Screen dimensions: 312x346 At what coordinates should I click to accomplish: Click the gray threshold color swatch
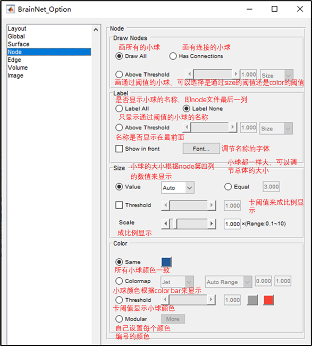252,300
